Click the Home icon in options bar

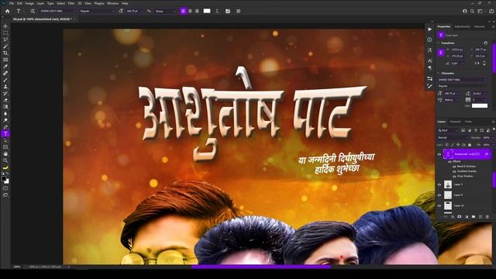coord(7,11)
